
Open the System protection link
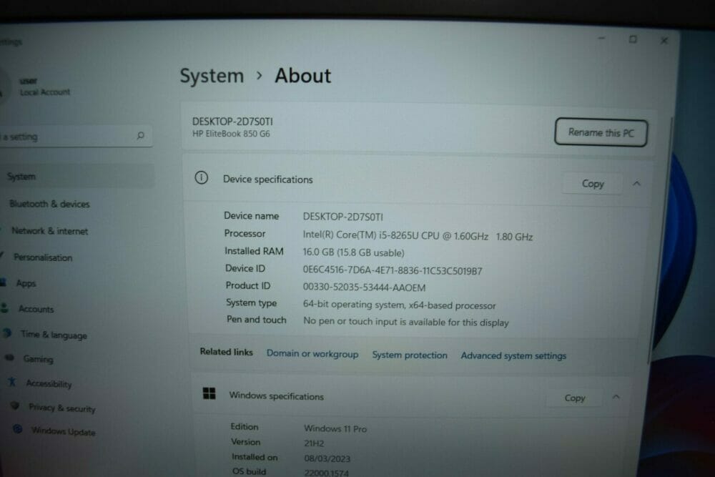point(410,355)
